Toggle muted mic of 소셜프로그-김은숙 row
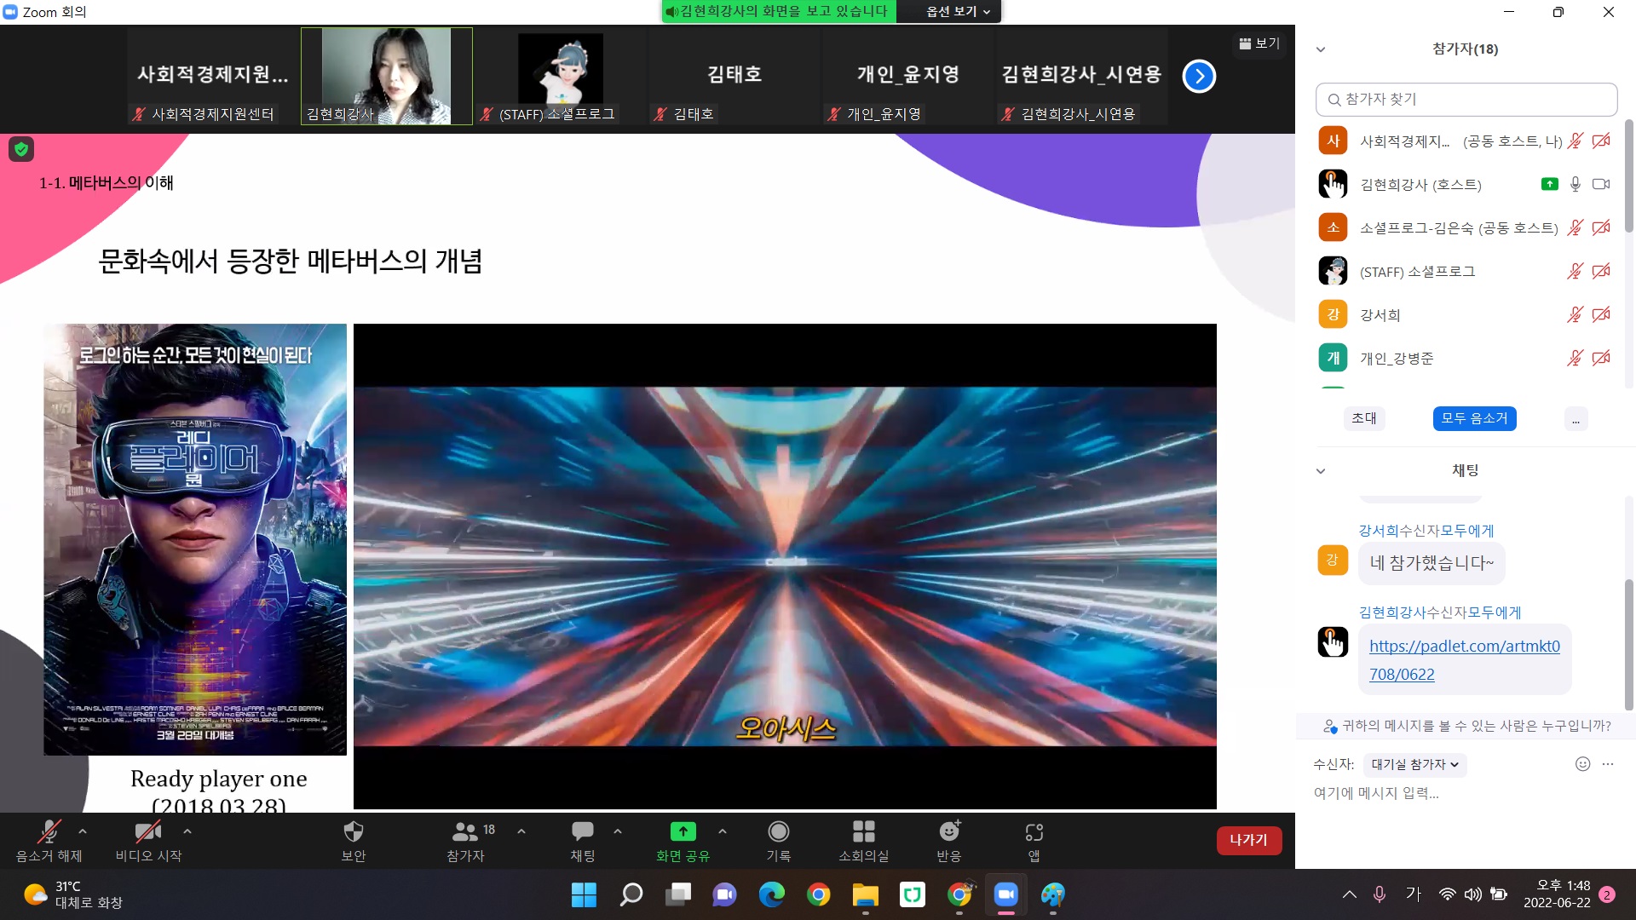Image resolution: width=1636 pixels, height=920 pixels. click(x=1576, y=227)
